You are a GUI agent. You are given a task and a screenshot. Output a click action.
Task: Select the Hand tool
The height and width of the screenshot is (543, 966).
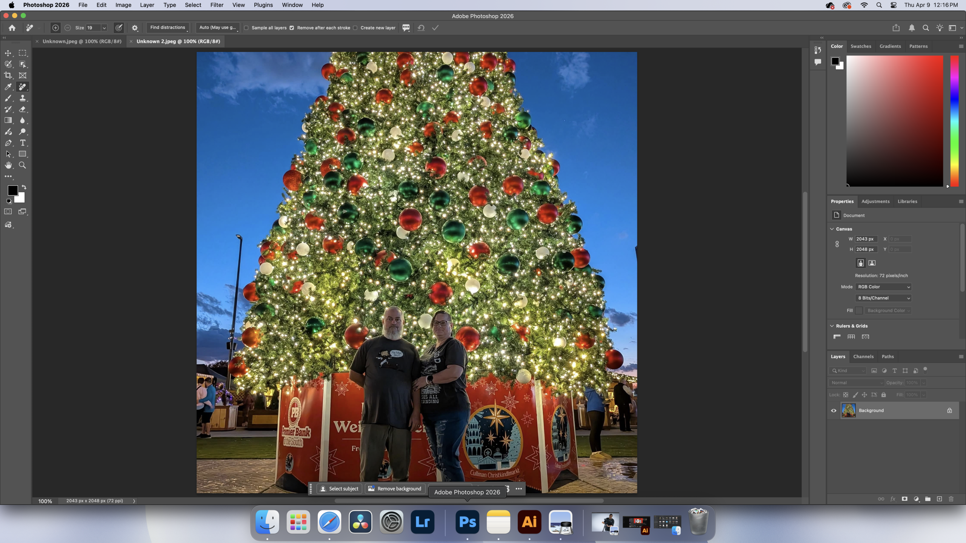click(8, 165)
